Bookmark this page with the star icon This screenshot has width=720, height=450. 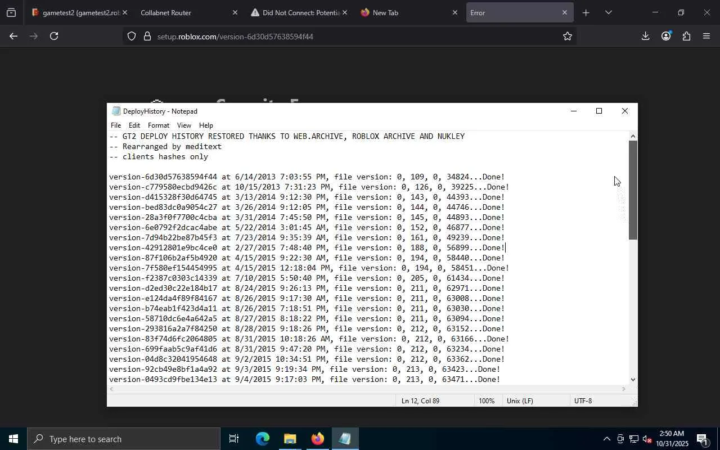coord(567,36)
